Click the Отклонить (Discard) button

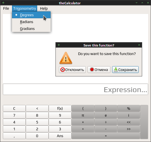[x=72, y=70]
